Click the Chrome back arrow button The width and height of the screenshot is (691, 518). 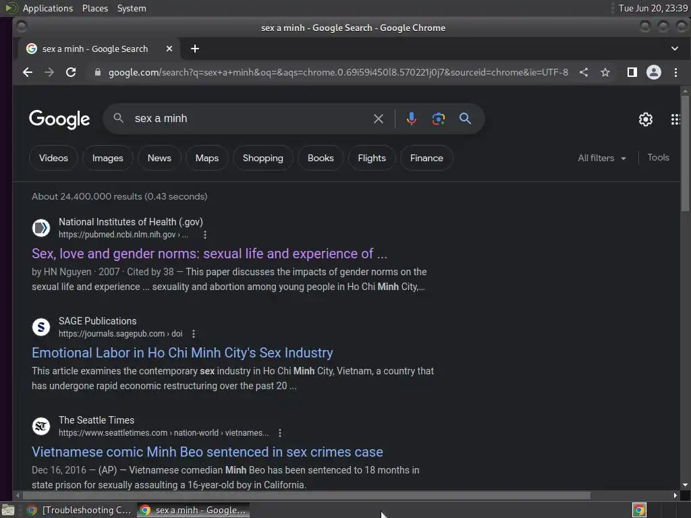coord(27,72)
